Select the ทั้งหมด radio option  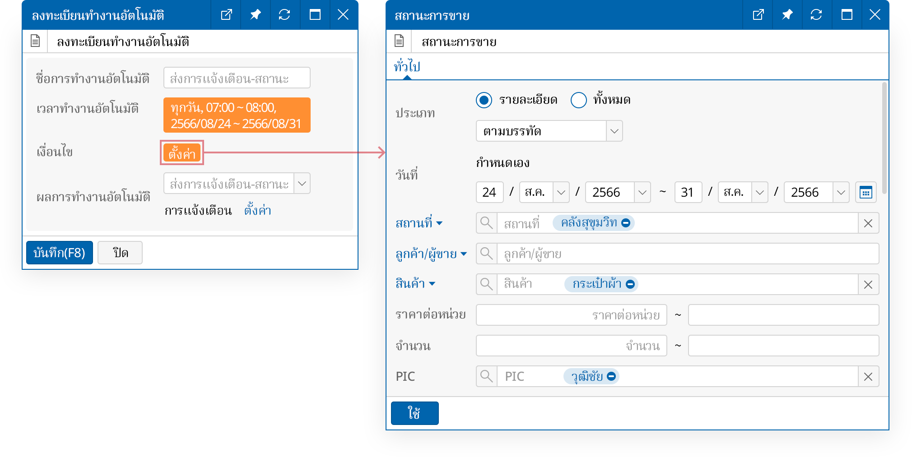pyautogui.click(x=579, y=100)
